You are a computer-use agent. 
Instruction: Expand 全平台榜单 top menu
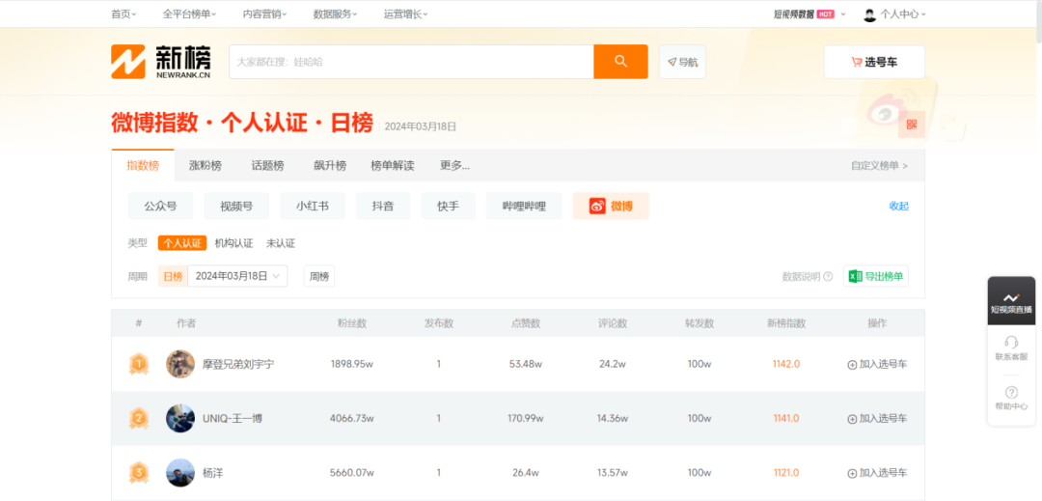click(189, 14)
